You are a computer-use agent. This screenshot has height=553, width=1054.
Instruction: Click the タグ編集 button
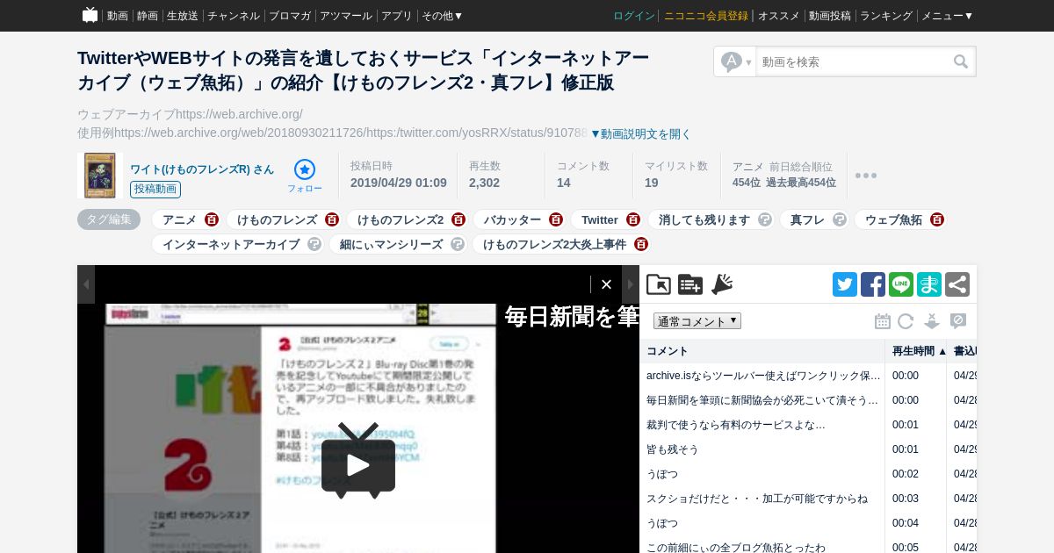point(109,219)
